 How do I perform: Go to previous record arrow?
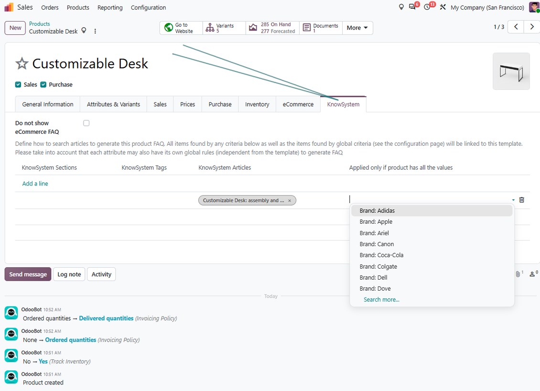point(516,27)
